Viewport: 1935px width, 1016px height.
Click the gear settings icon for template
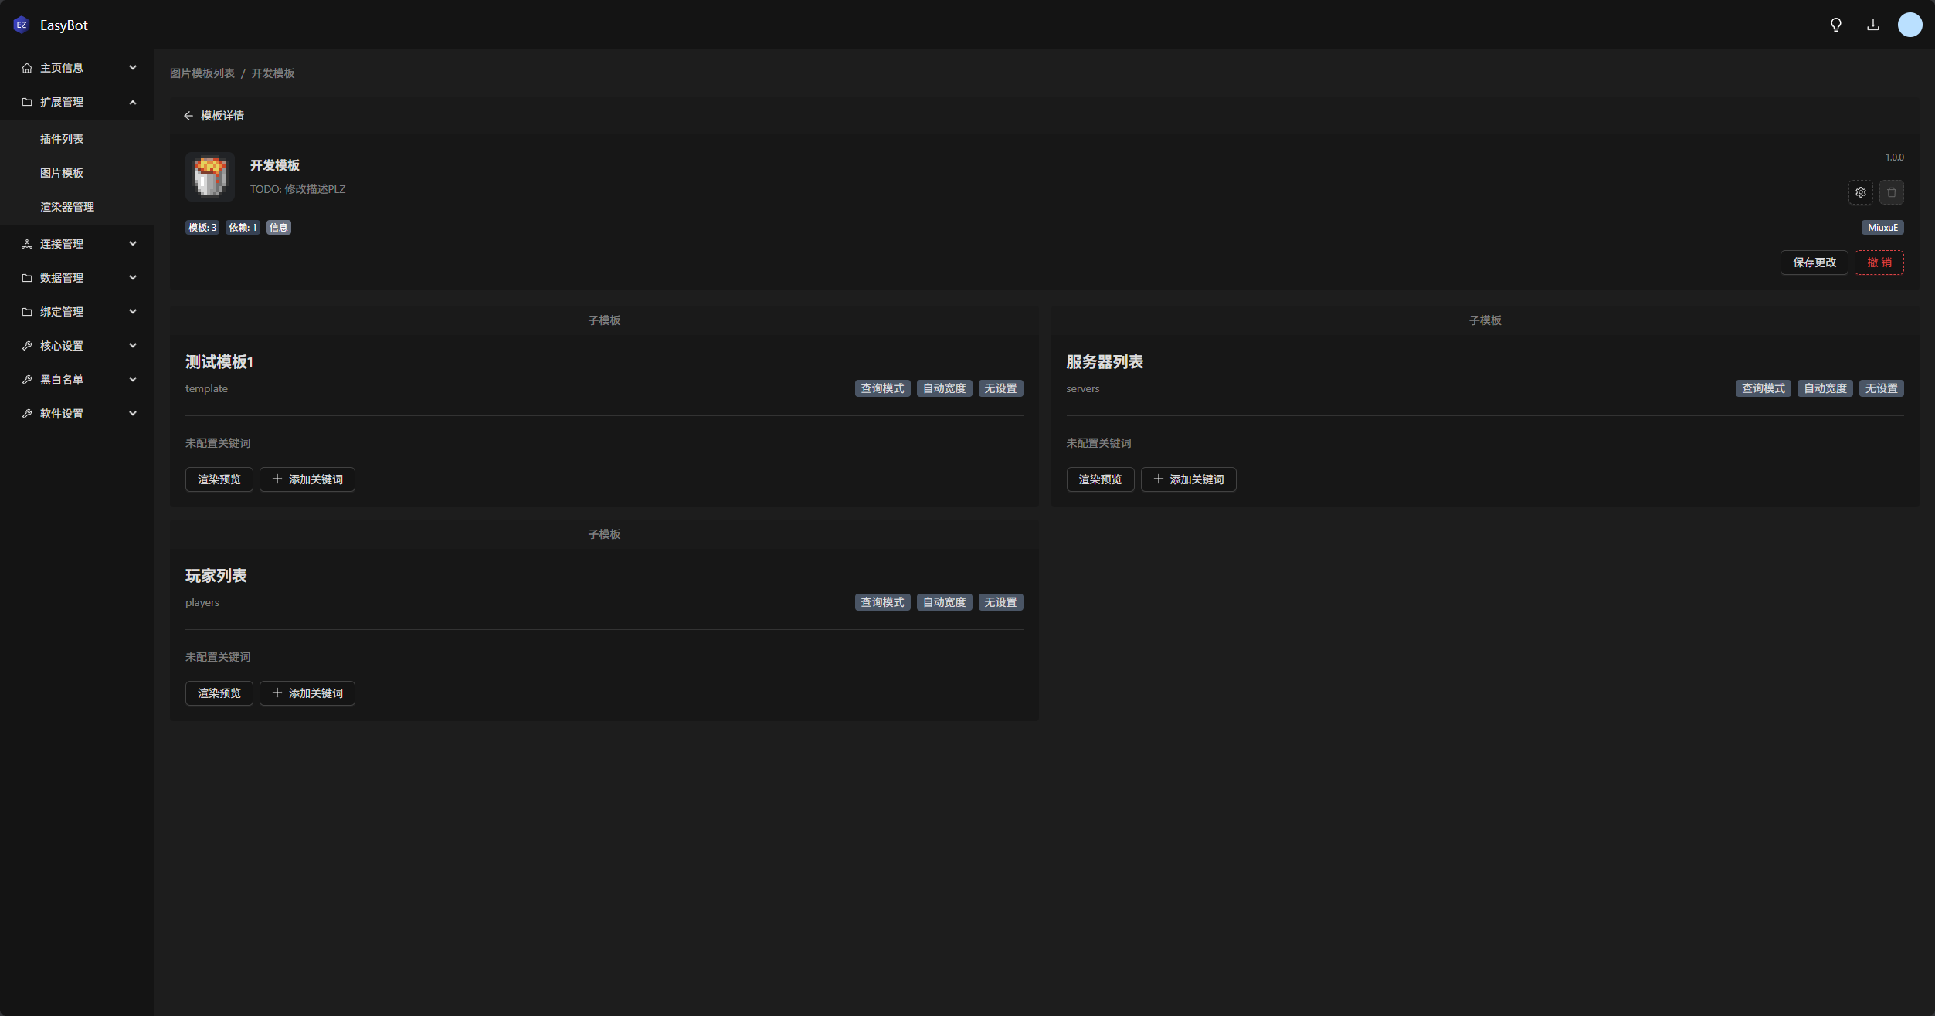(x=1861, y=192)
